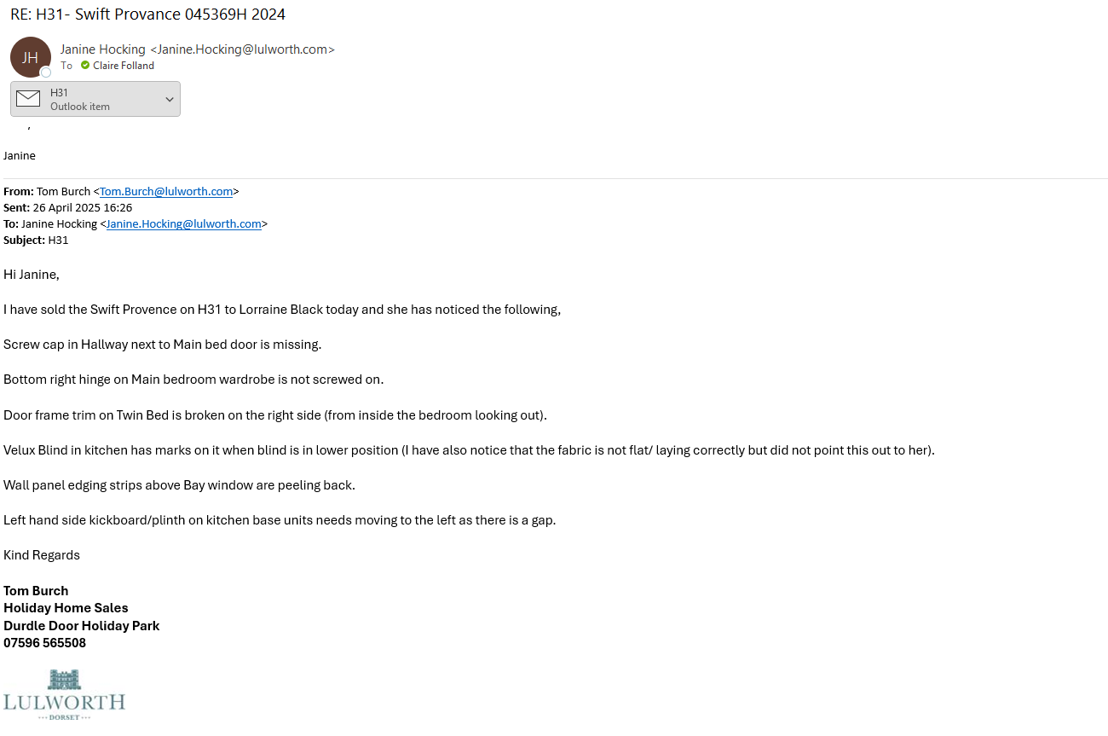The height and width of the screenshot is (736, 1108).
Task: Select the recipient name Claire Folland
Action: coord(124,66)
